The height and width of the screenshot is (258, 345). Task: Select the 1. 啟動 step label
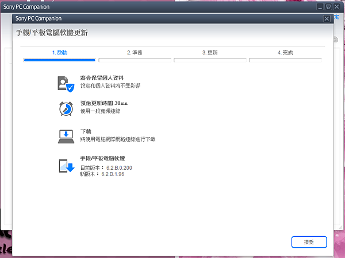(60, 52)
